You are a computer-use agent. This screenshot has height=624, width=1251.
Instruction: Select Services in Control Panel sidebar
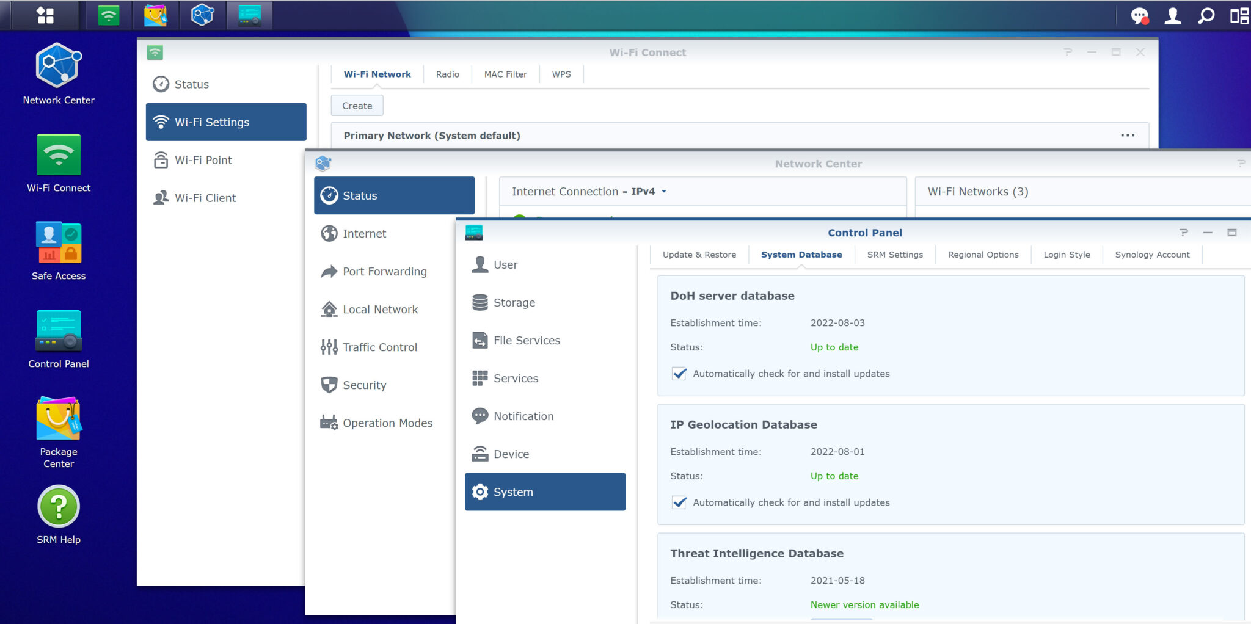(545, 378)
